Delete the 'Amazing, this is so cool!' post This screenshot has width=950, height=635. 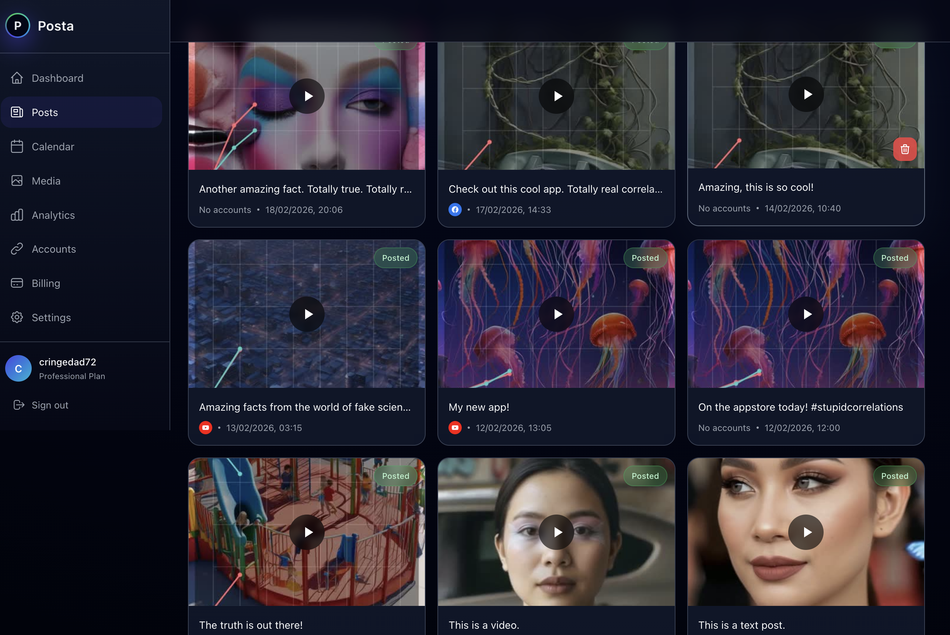click(905, 150)
